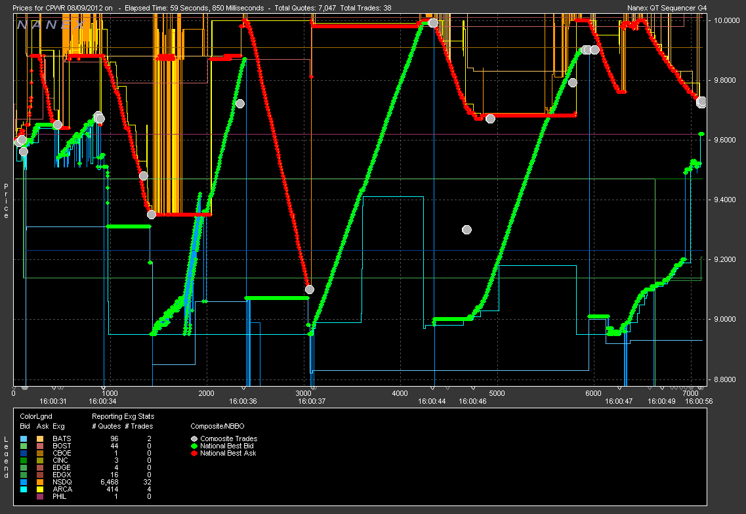Click the vertical 'Price' axis title
Image resolution: width=746 pixels, height=514 pixels.
pyautogui.click(x=6, y=201)
